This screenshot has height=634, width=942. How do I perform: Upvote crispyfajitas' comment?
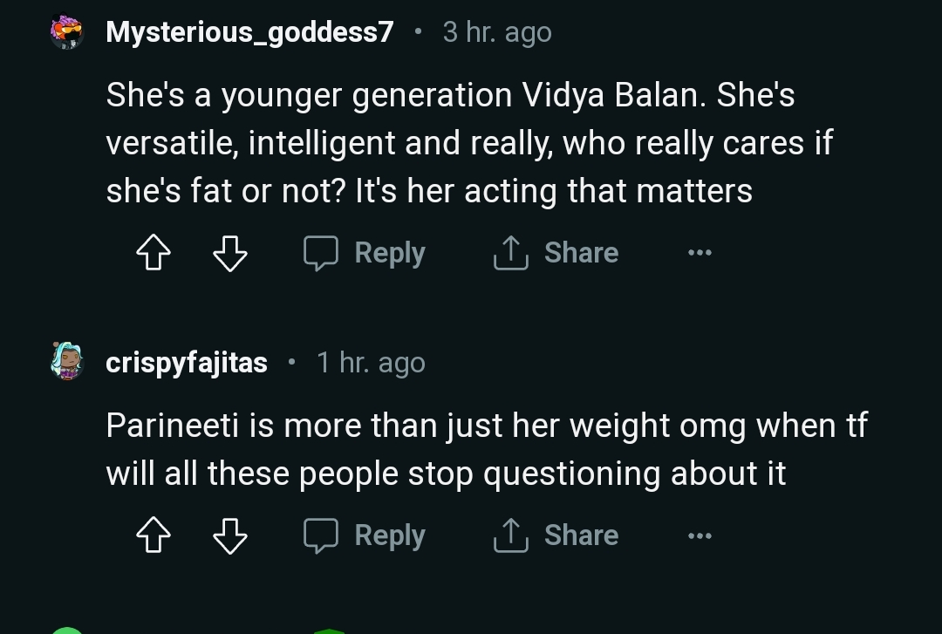[x=154, y=536]
